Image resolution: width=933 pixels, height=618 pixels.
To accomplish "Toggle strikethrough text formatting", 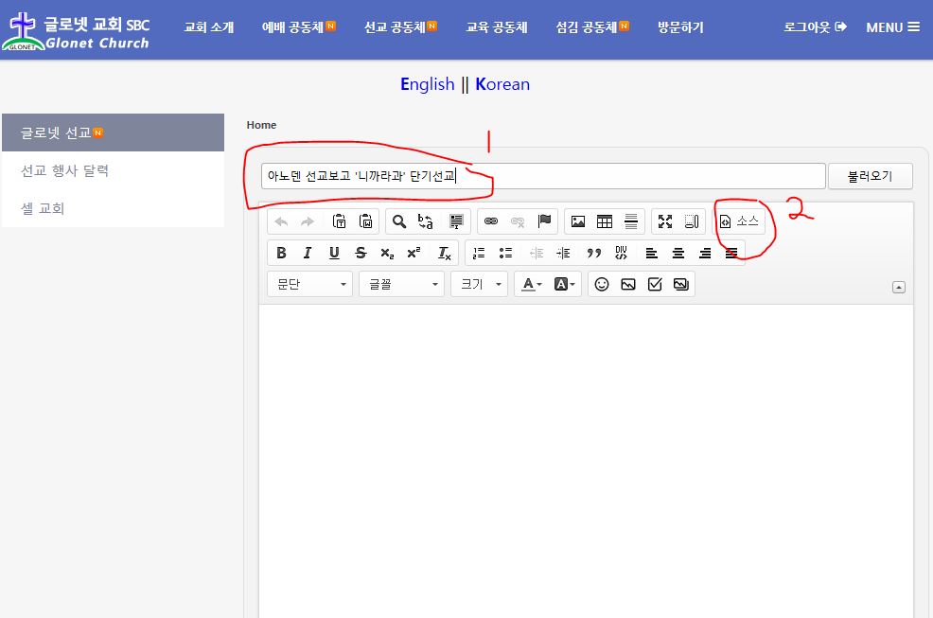I will [x=361, y=253].
